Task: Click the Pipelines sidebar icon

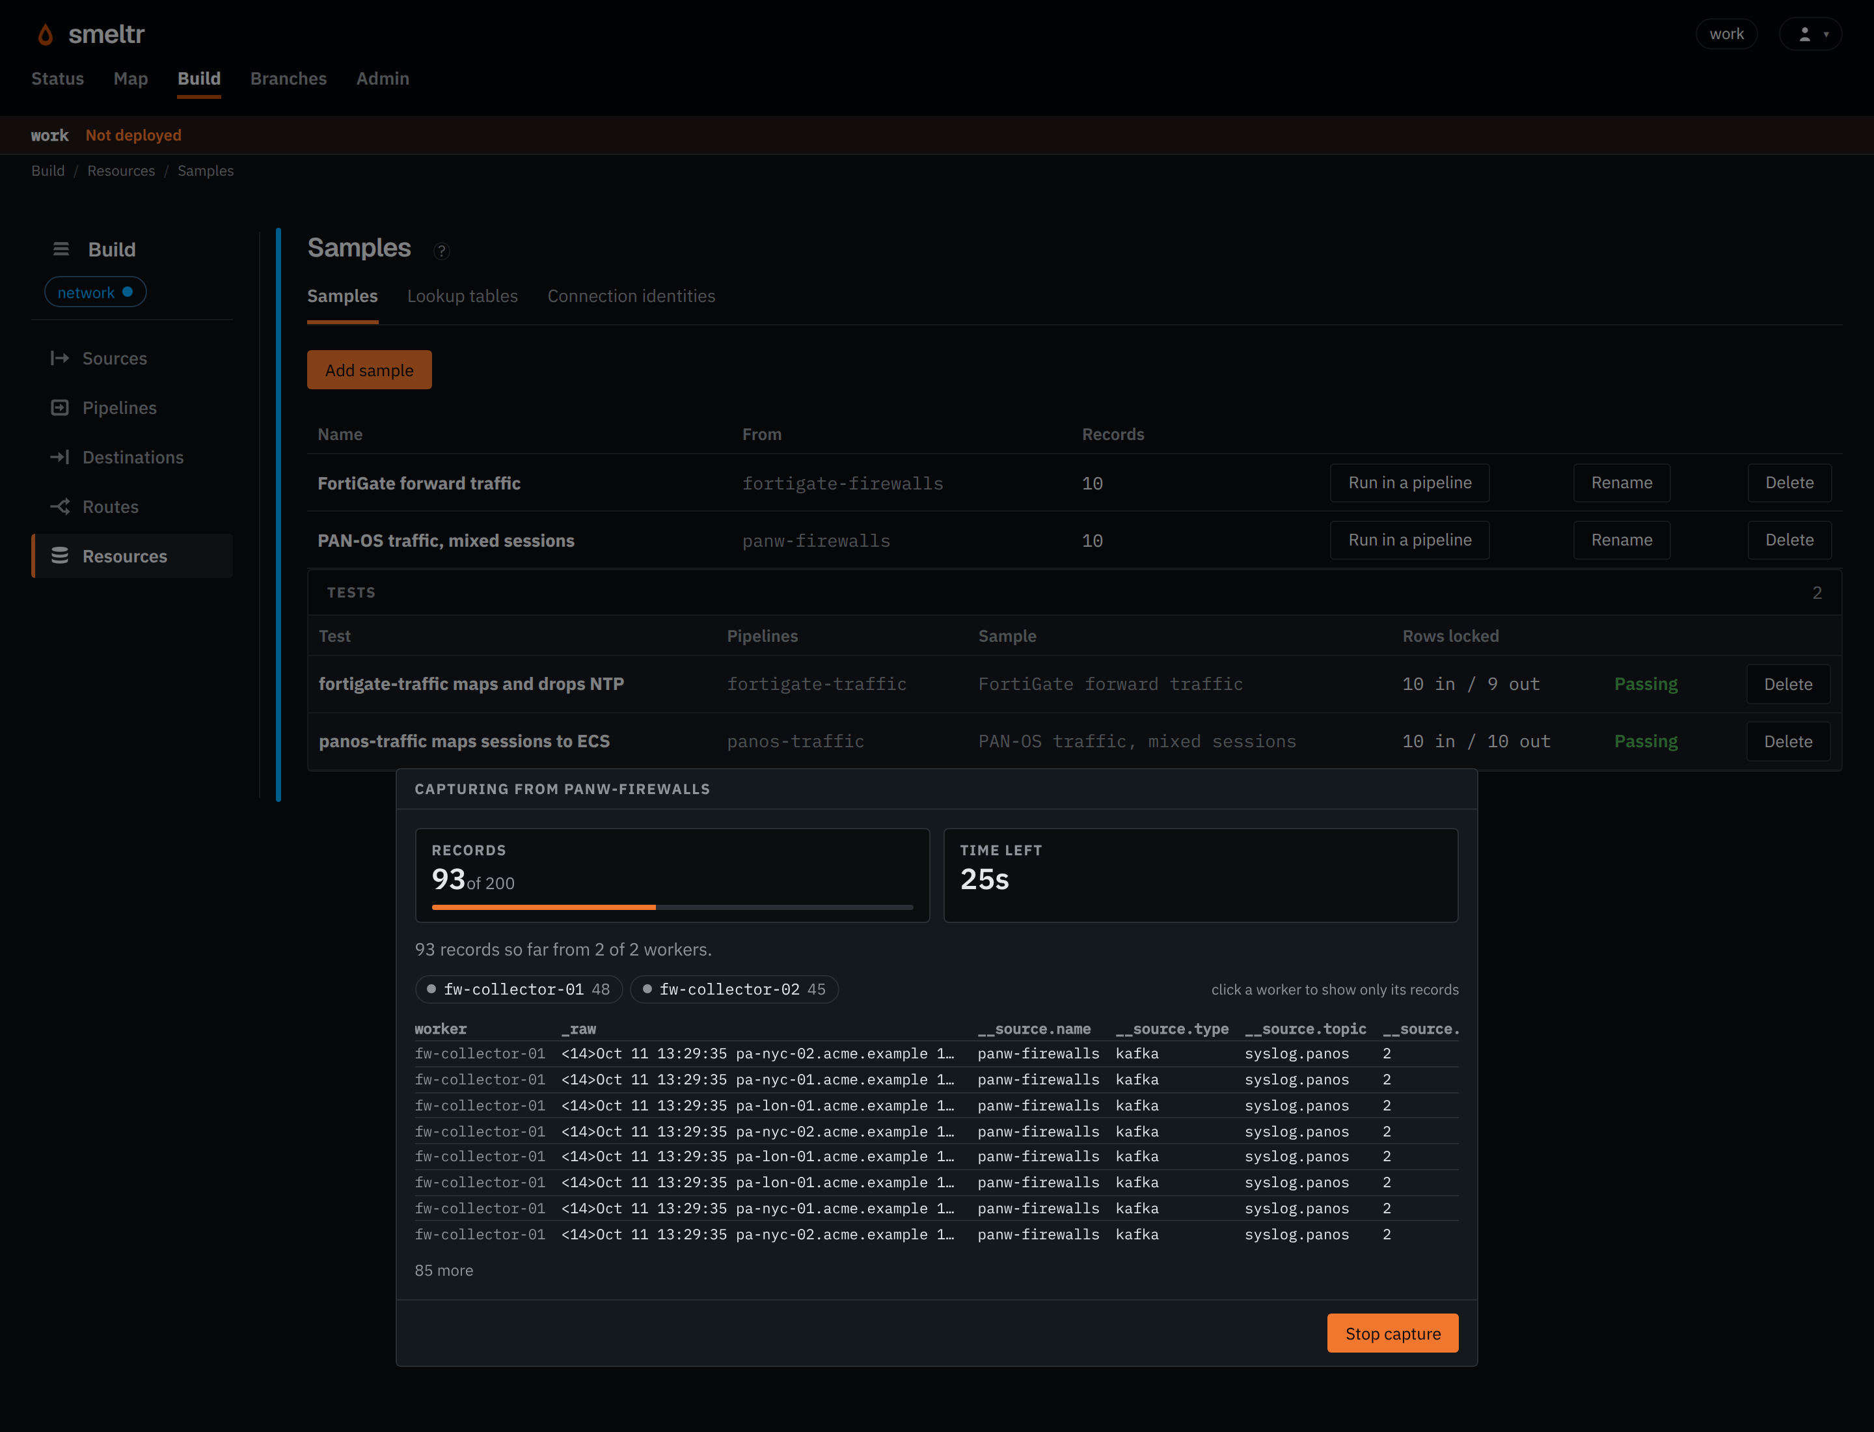Action: coord(60,407)
